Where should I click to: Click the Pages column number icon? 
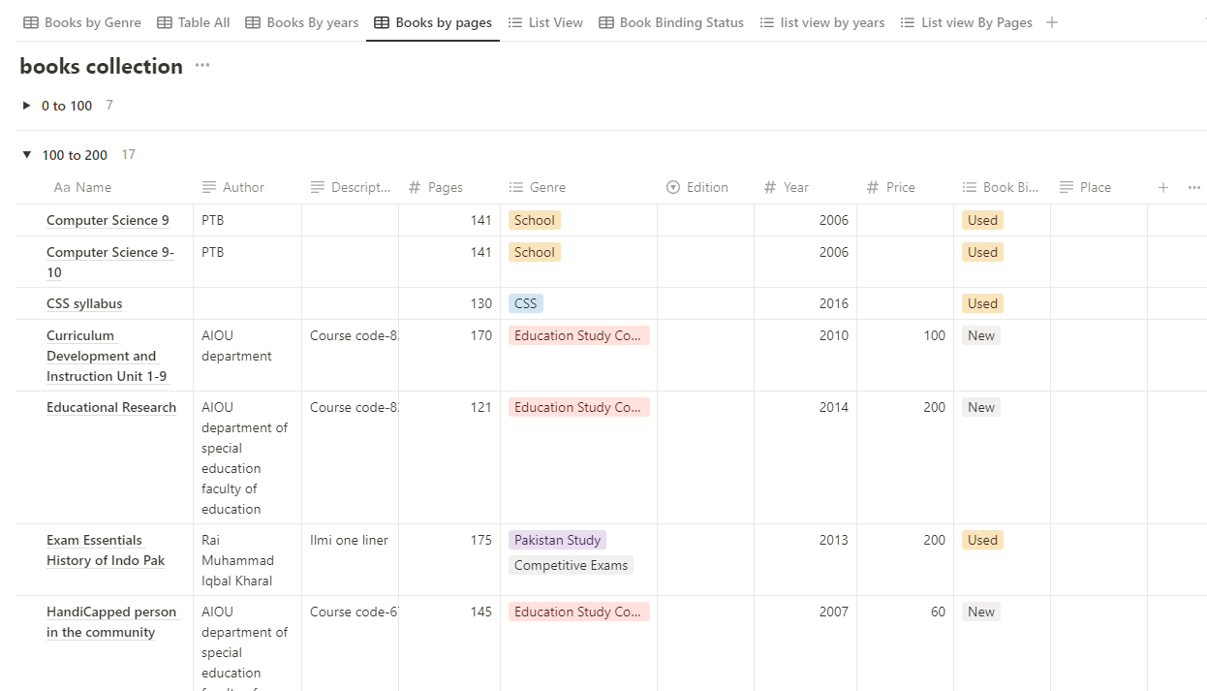tap(415, 187)
